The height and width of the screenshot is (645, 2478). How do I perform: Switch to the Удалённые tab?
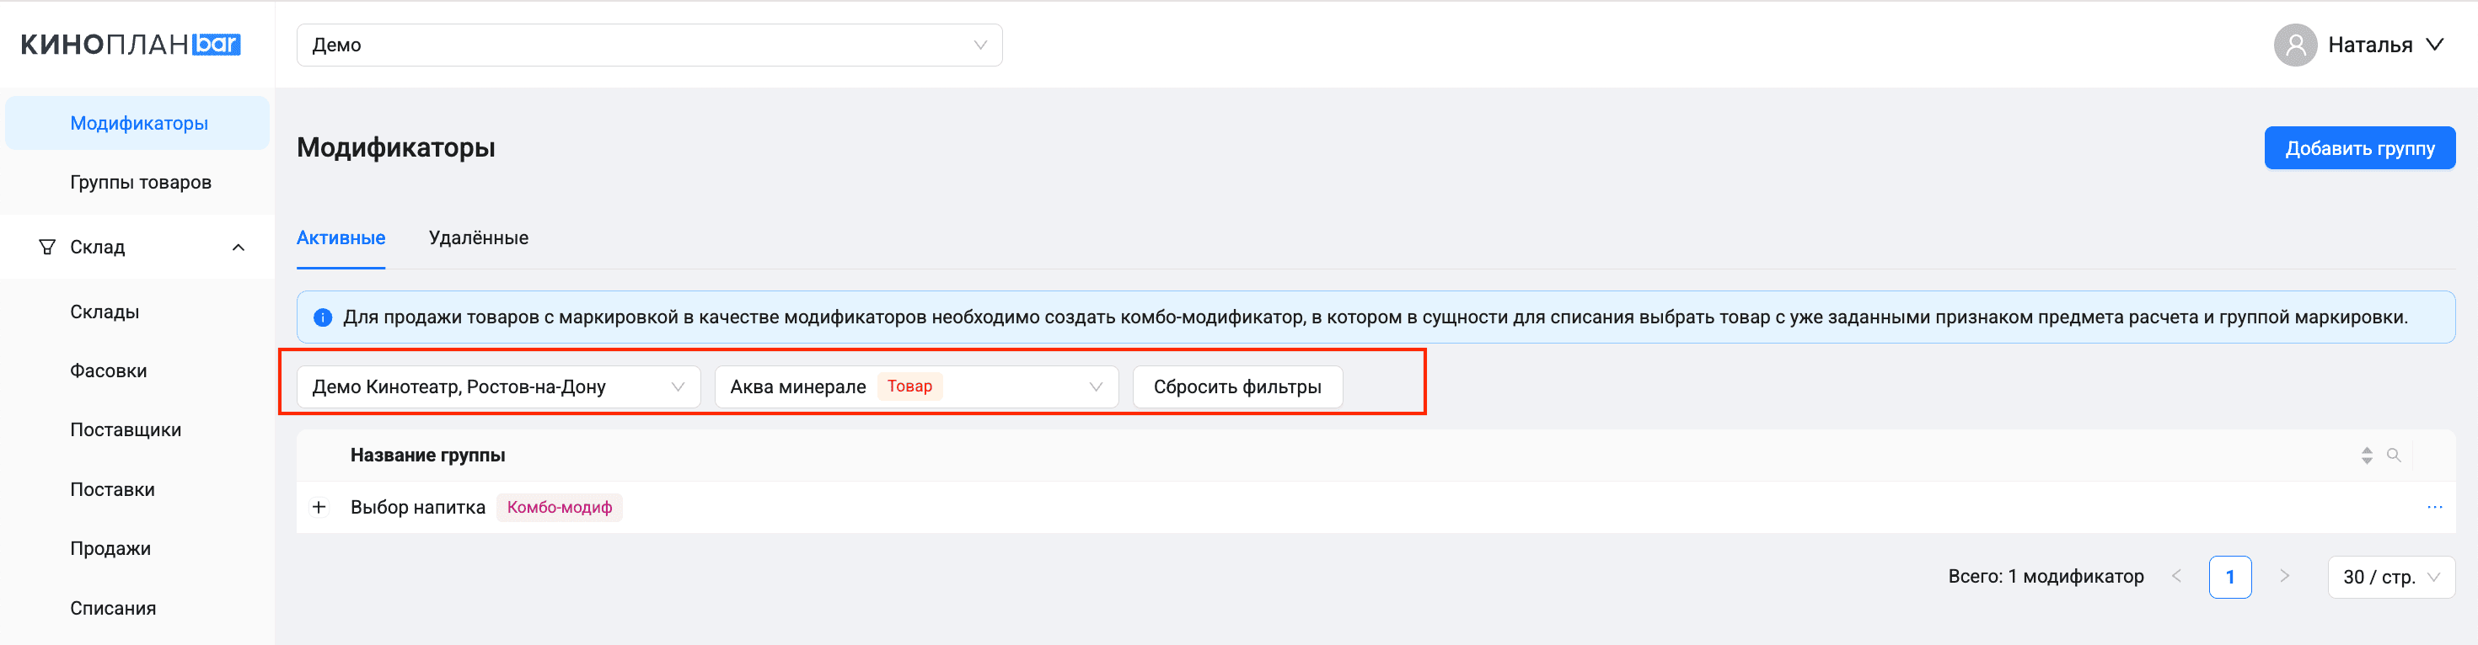(x=478, y=238)
